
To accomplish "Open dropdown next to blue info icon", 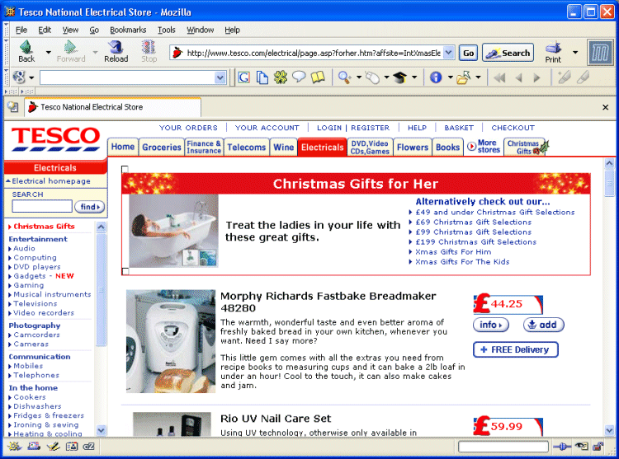I will point(450,77).
